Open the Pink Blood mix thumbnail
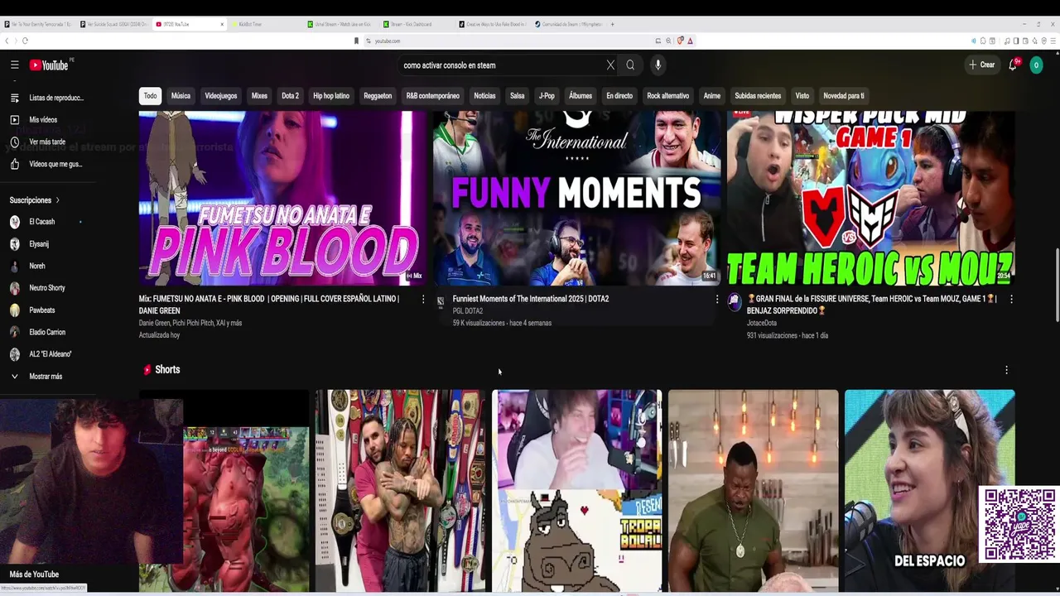 click(x=282, y=198)
